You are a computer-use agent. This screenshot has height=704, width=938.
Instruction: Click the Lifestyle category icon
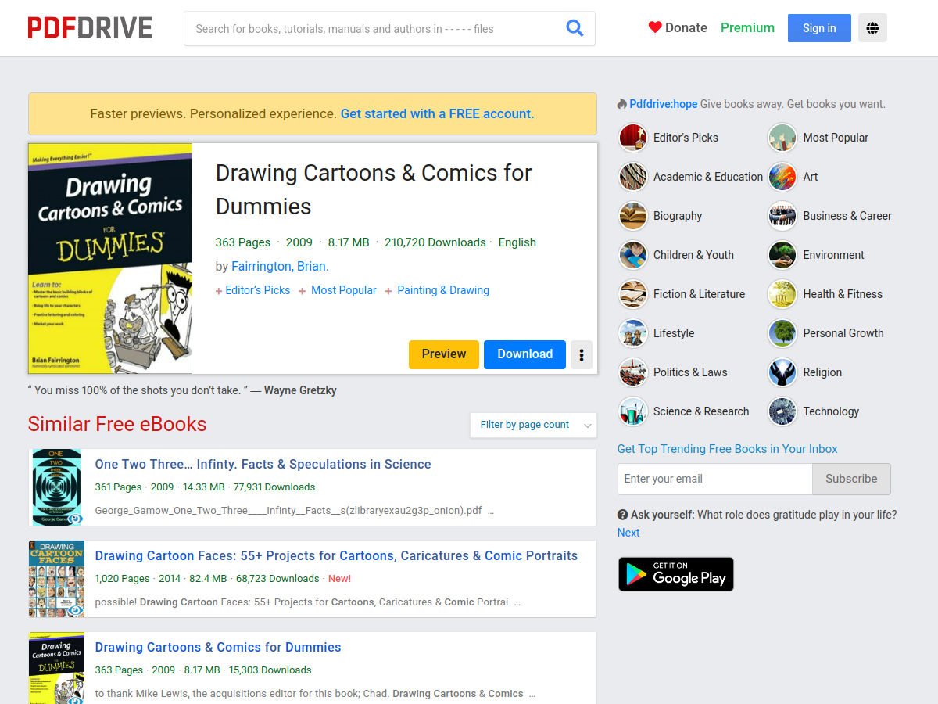click(x=632, y=333)
